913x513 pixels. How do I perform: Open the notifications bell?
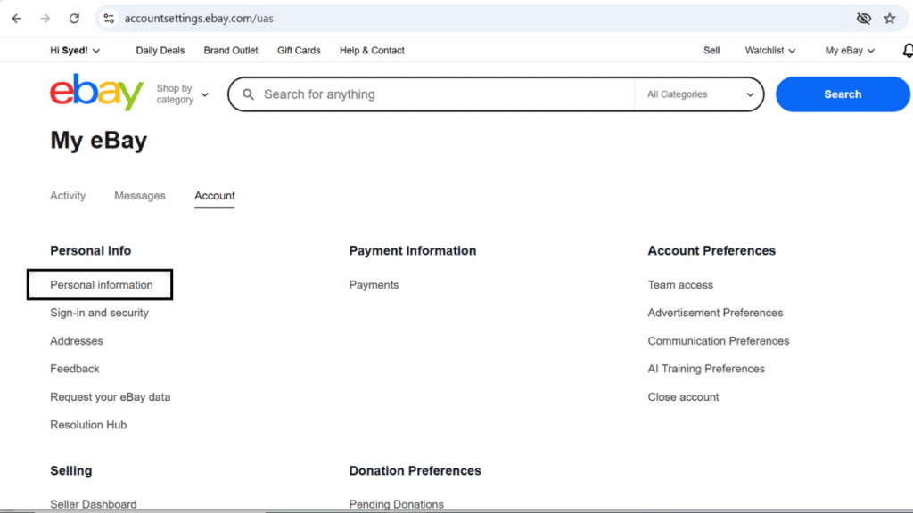pos(907,51)
